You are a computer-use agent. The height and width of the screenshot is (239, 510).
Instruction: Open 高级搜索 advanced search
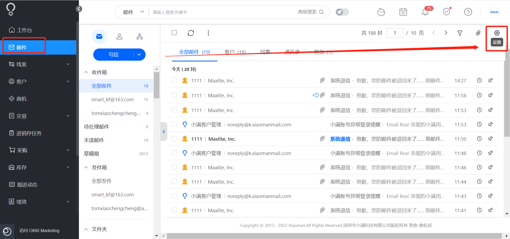[307, 12]
